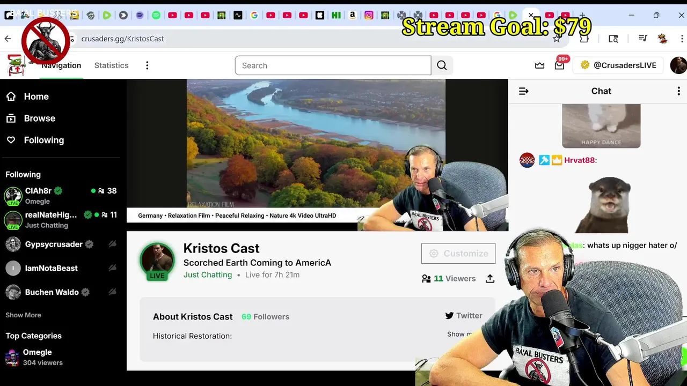Click the Following heart icon
This screenshot has height=386, width=687.
11,140
